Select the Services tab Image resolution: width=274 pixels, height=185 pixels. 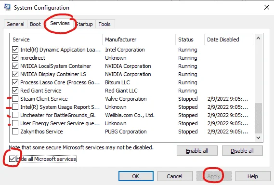coord(60,23)
